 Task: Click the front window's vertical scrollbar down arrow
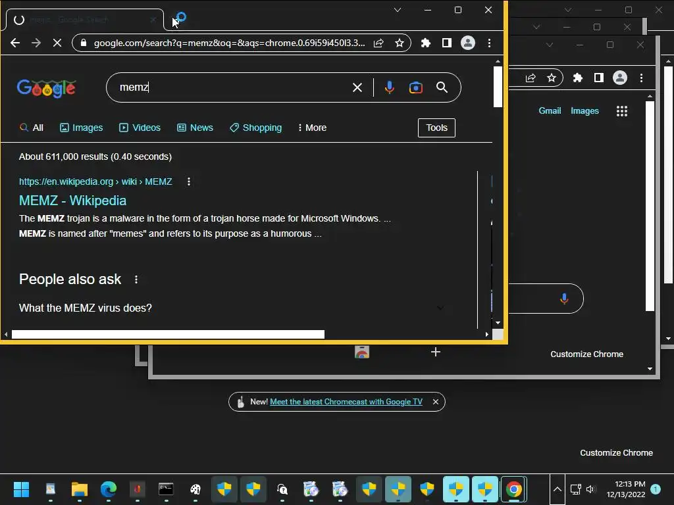point(498,323)
